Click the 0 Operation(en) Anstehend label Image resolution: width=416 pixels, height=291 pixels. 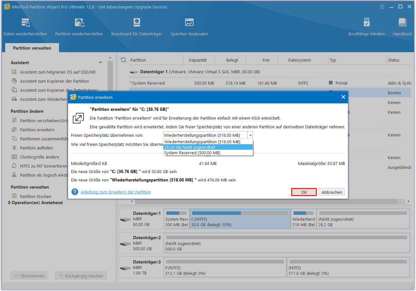point(35,203)
